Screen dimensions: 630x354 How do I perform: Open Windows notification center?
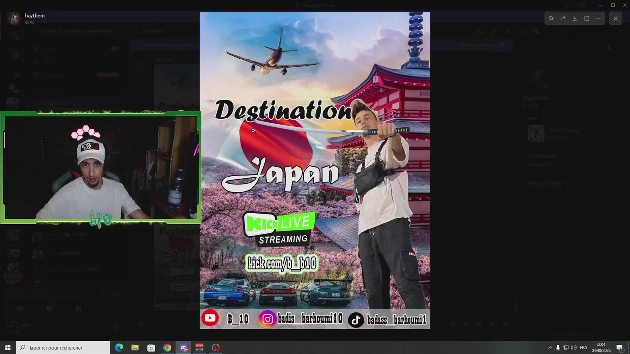[620, 348]
